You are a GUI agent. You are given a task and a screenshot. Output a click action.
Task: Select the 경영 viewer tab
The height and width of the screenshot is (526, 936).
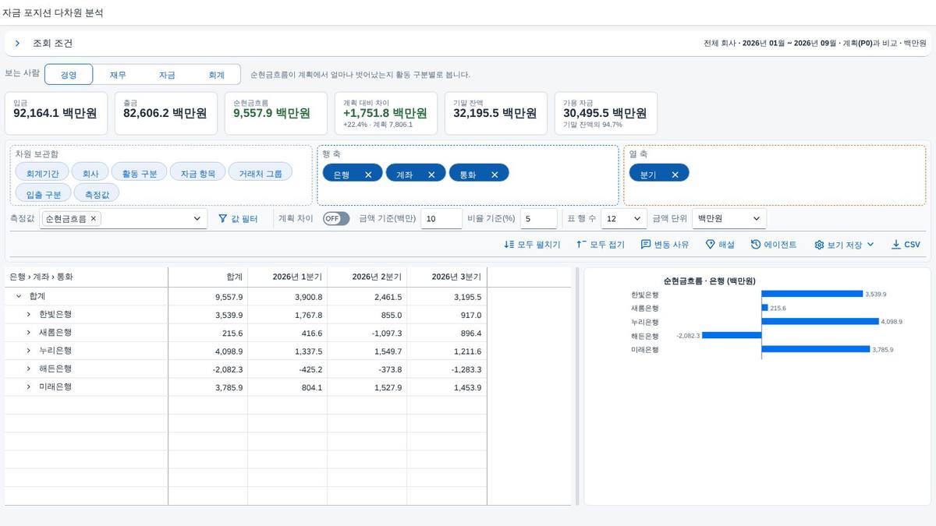[69, 75]
